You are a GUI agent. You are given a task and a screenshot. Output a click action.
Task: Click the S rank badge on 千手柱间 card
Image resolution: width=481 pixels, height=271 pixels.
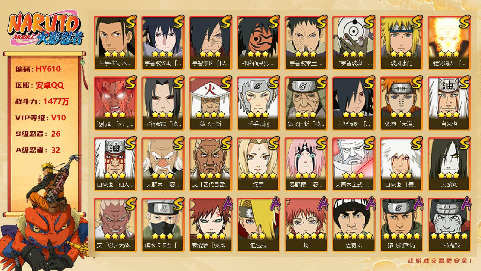[x=130, y=22]
